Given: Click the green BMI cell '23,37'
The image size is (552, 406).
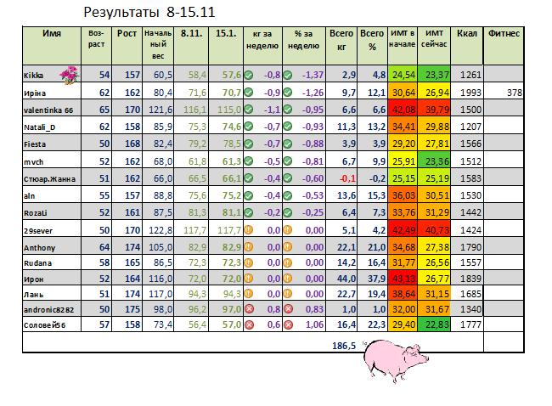Looking at the screenshot, I should point(434,75).
